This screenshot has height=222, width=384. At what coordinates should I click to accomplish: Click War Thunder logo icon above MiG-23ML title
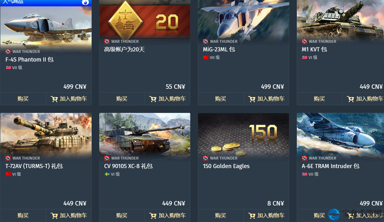[206, 42]
